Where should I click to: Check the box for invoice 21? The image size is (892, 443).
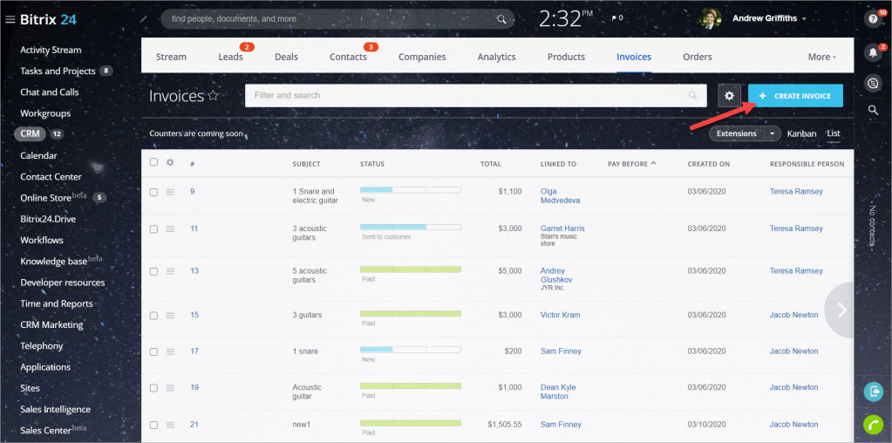tap(153, 425)
